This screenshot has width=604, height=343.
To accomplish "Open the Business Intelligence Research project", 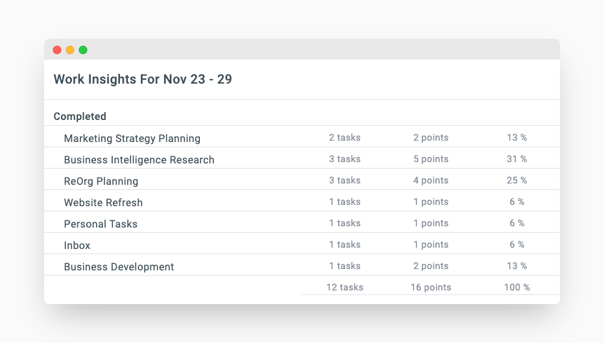I will pyautogui.click(x=139, y=160).
